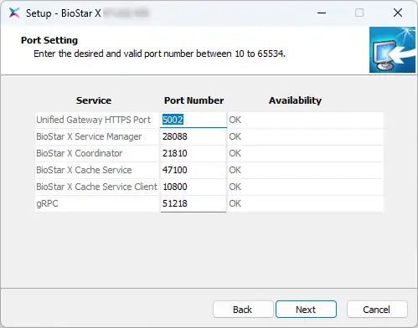Cancel the BioStar X setup

377,309
